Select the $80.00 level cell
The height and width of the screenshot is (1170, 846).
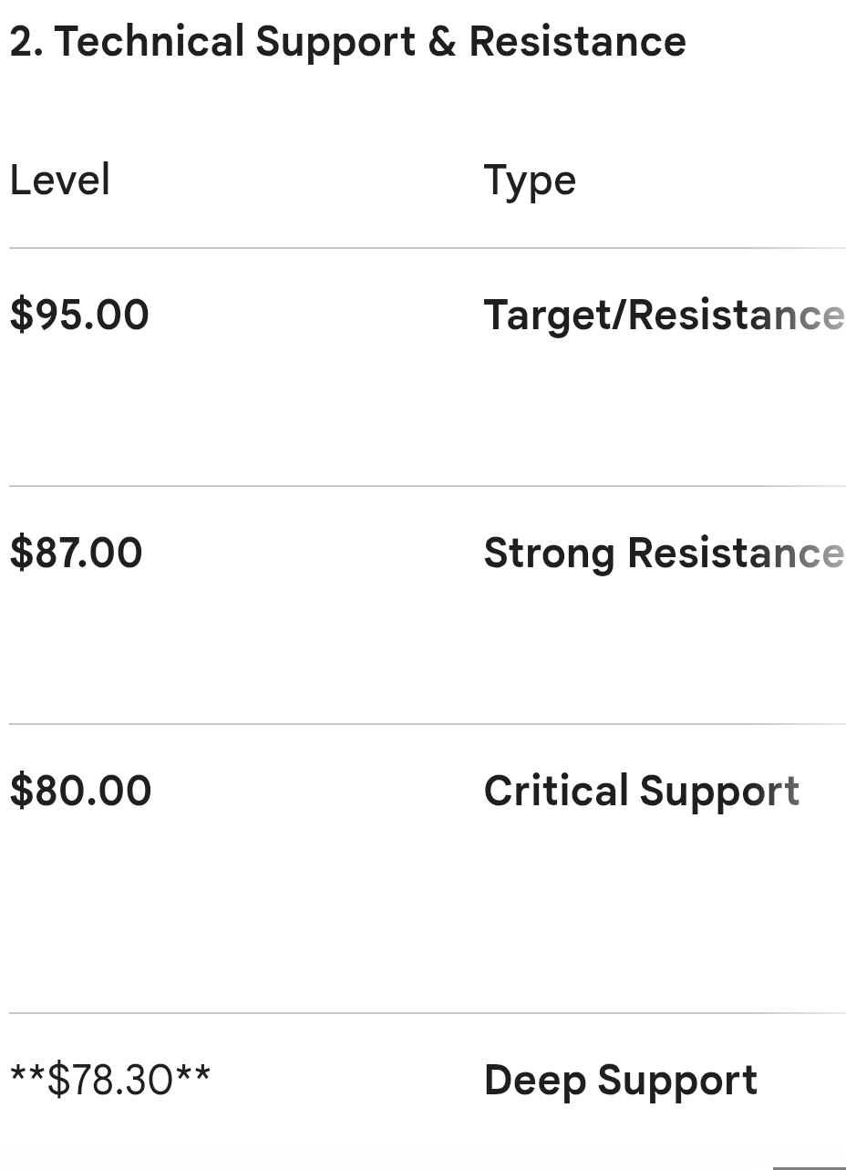[80, 791]
